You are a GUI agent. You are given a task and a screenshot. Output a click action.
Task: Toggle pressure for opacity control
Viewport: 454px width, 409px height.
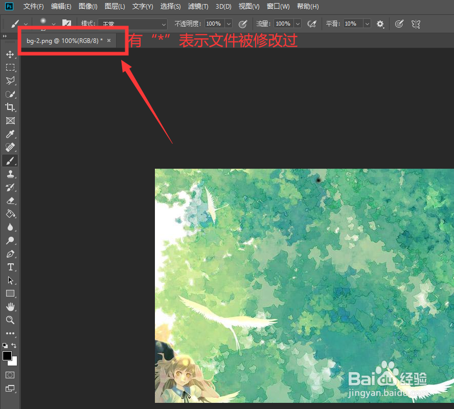243,24
